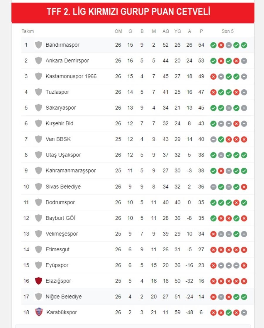Open the Utaş Uşakspor team page
Screen dimensions: 264x328
click(63, 155)
